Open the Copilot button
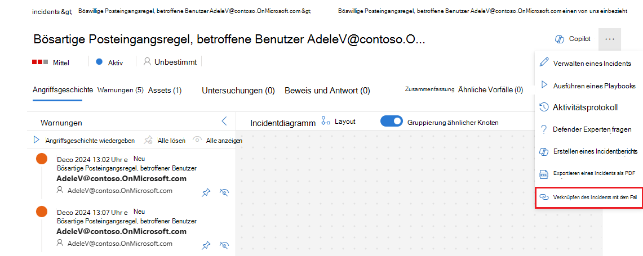643x256 pixels. pyautogui.click(x=573, y=39)
